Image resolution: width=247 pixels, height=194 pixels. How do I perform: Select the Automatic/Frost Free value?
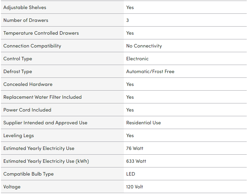pyautogui.click(x=150, y=71)
